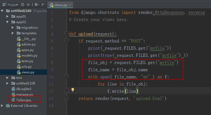Click line number 1 in the gutter

point(52,12)
